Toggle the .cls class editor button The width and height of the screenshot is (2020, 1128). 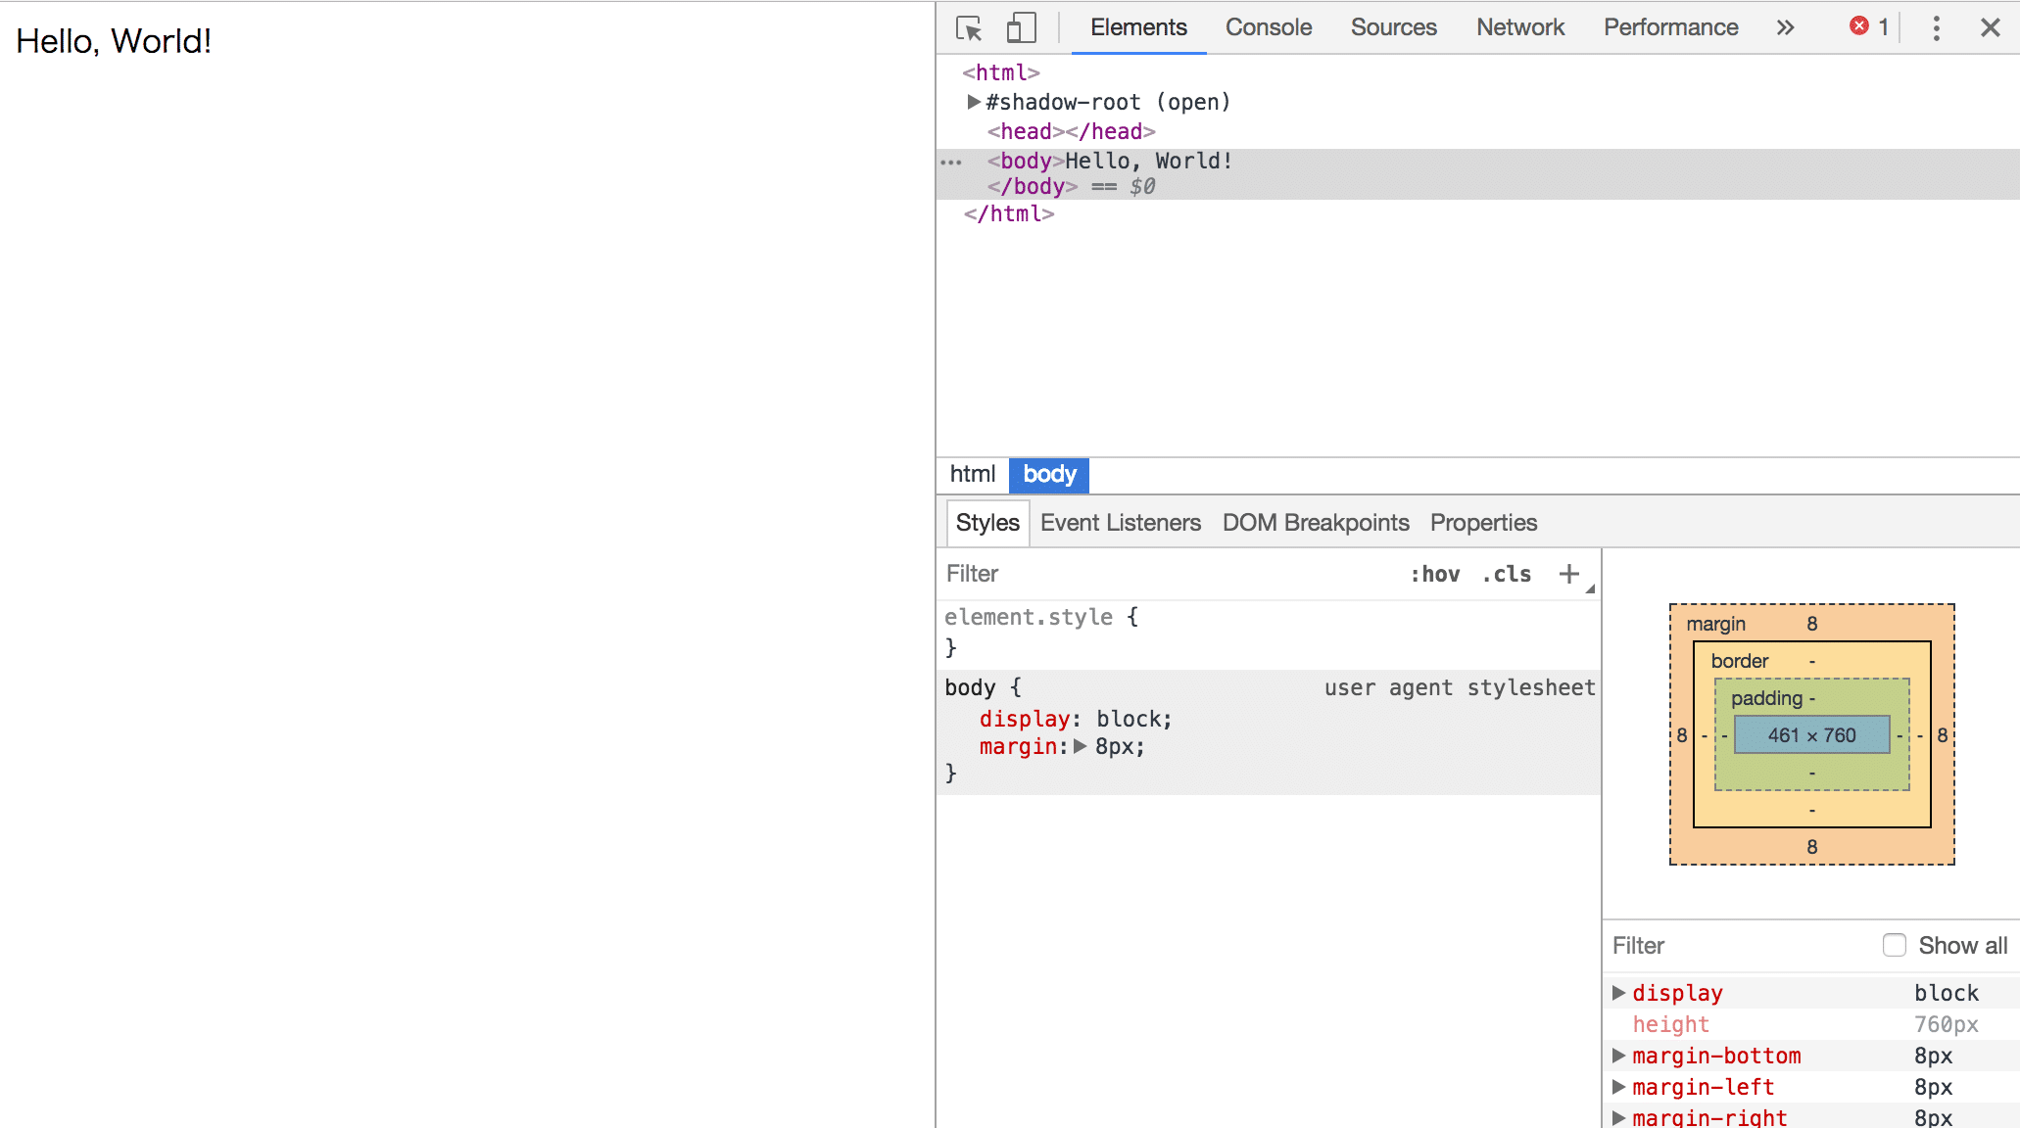click(1507, 574)
